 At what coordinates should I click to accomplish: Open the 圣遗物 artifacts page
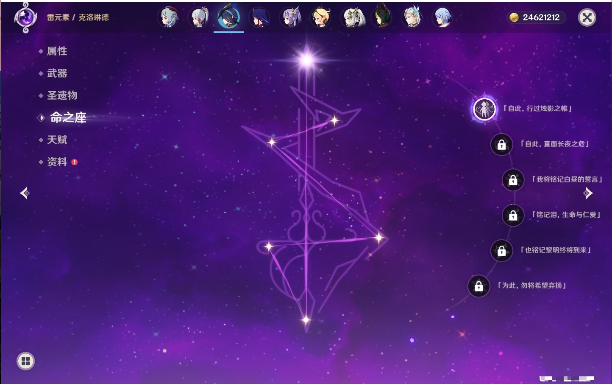click(62, 95)
